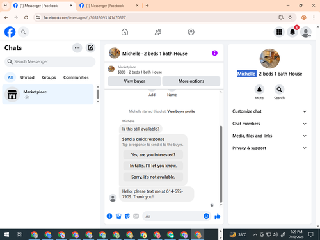Open the taskbar notification center icon
Screen dimensions: 320x240
(311, 235)
